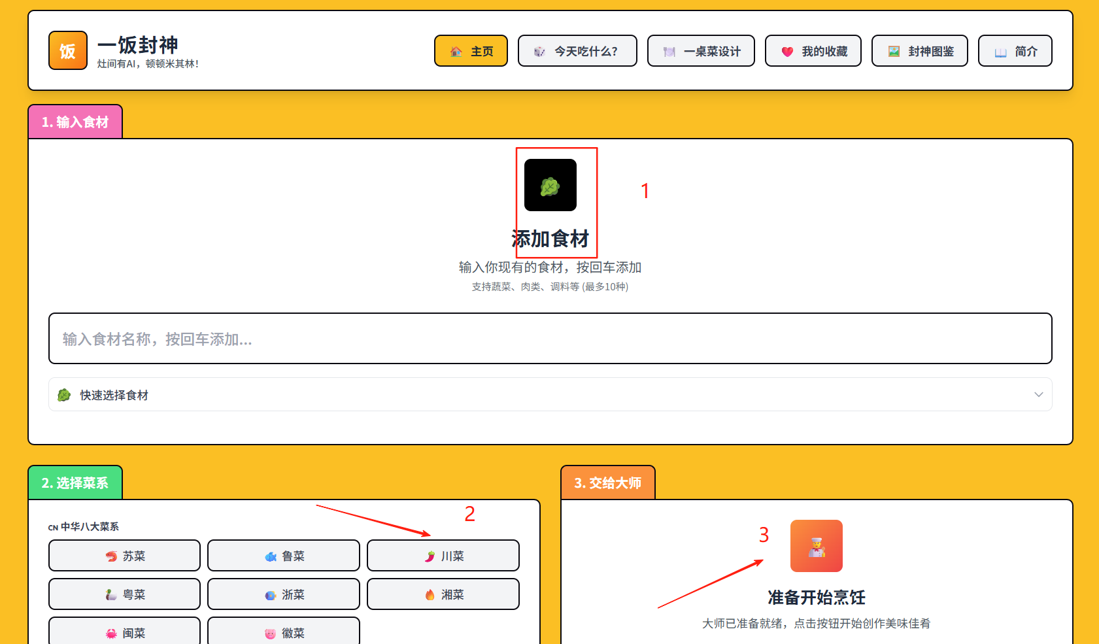Click the dice icon in 今天吃什么
This screenshot has height=644, width=1099.
(x=539, y=52)
